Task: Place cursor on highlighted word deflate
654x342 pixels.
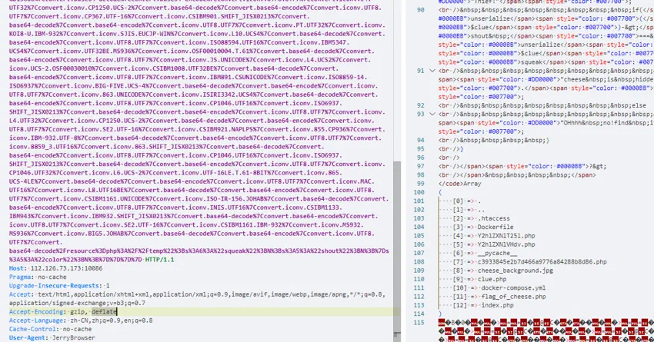Action: (104, 311)
